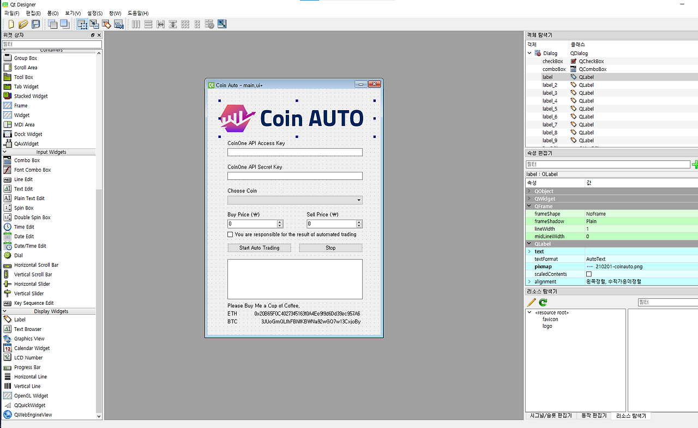Click the pencil edit resources icon
The width and height of the screenshot is (698, 428).
pos(532,302)
